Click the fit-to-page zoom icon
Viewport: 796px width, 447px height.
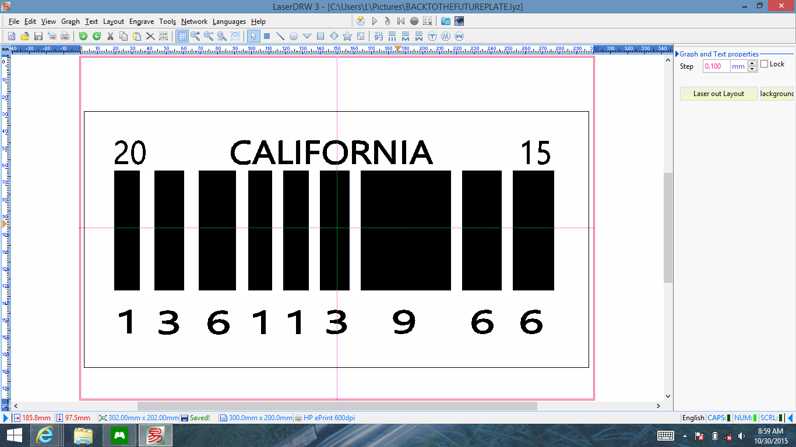click(x=235, y=36)
